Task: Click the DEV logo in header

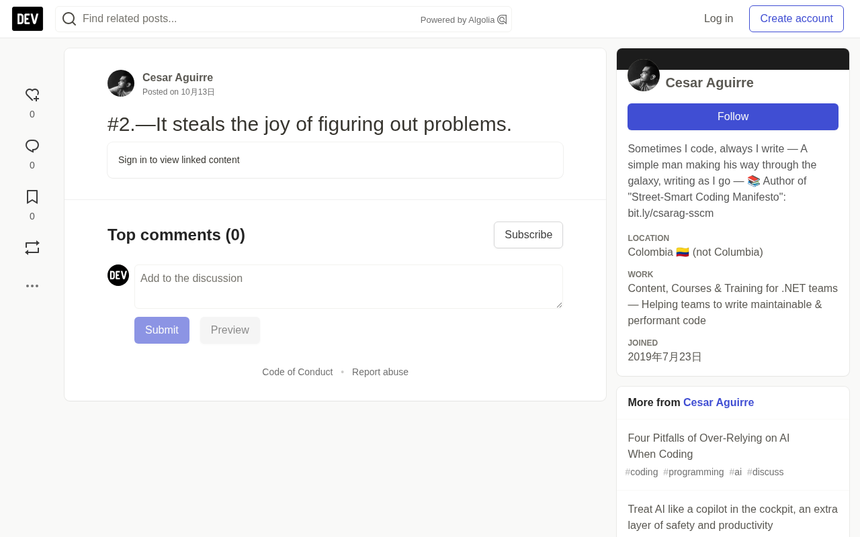Action: pyautogui.click(x=28, y=19)
